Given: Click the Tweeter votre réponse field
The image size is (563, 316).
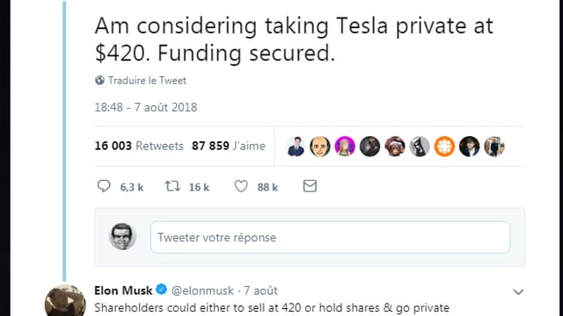Looking at the screenshot, I should pos(331,237).
